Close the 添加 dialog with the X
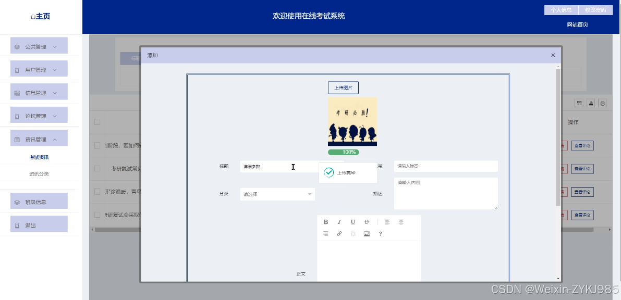 tap(553, 55)
